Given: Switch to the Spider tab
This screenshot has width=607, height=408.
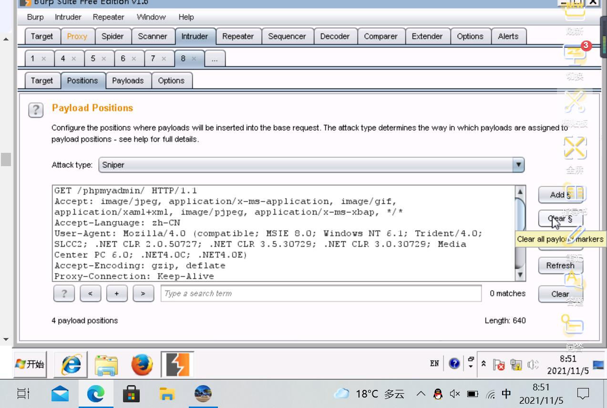Looking at the screenshot, I should (113, 36).
